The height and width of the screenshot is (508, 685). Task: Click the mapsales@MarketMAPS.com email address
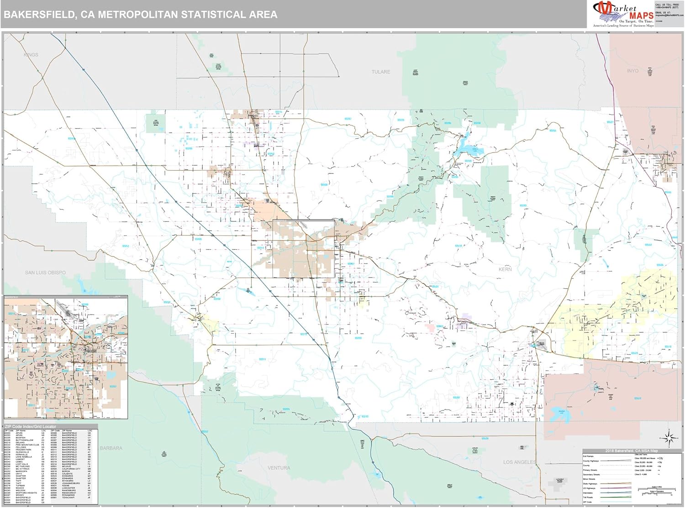tap(669, 15)
